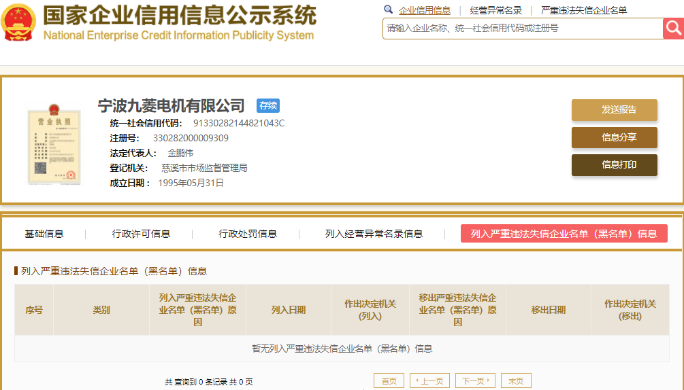Switch to the 基础信息 tab
684x390 pixels.
click(44, 234)
